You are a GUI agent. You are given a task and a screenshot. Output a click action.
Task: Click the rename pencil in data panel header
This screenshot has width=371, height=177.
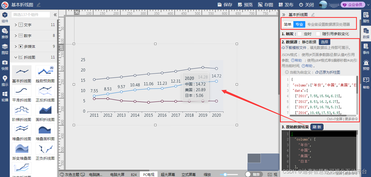(x=313, y=15)
